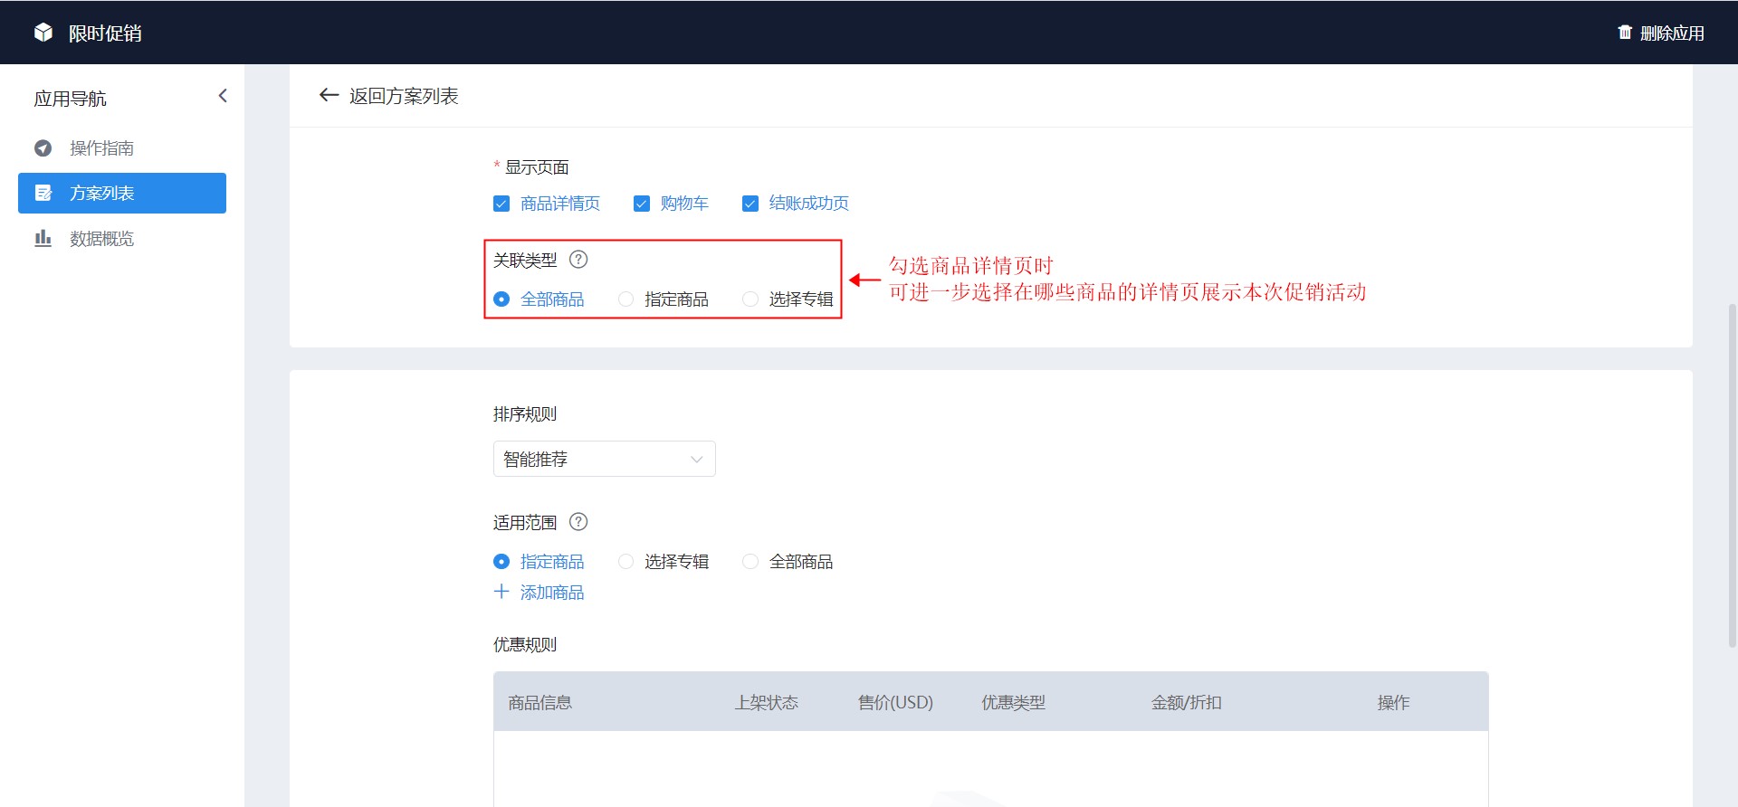The height and width of the screenshot is (807, 1738).
Task: Select 选择专辑 under 适用范围
Action: point(625,561)
